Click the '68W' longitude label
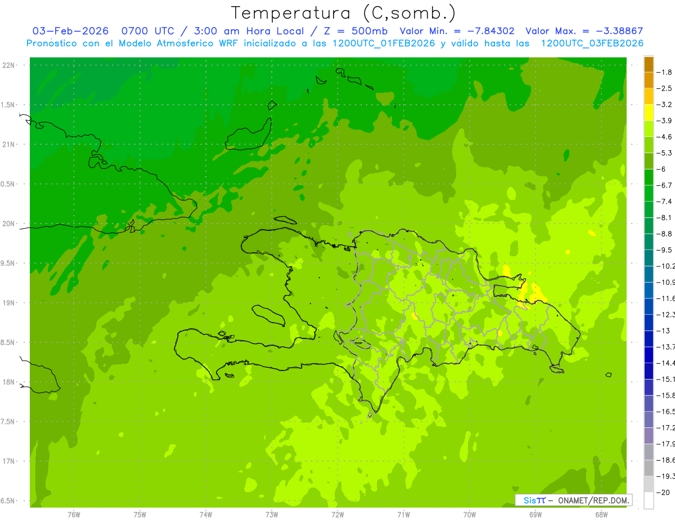 (601, 515)
